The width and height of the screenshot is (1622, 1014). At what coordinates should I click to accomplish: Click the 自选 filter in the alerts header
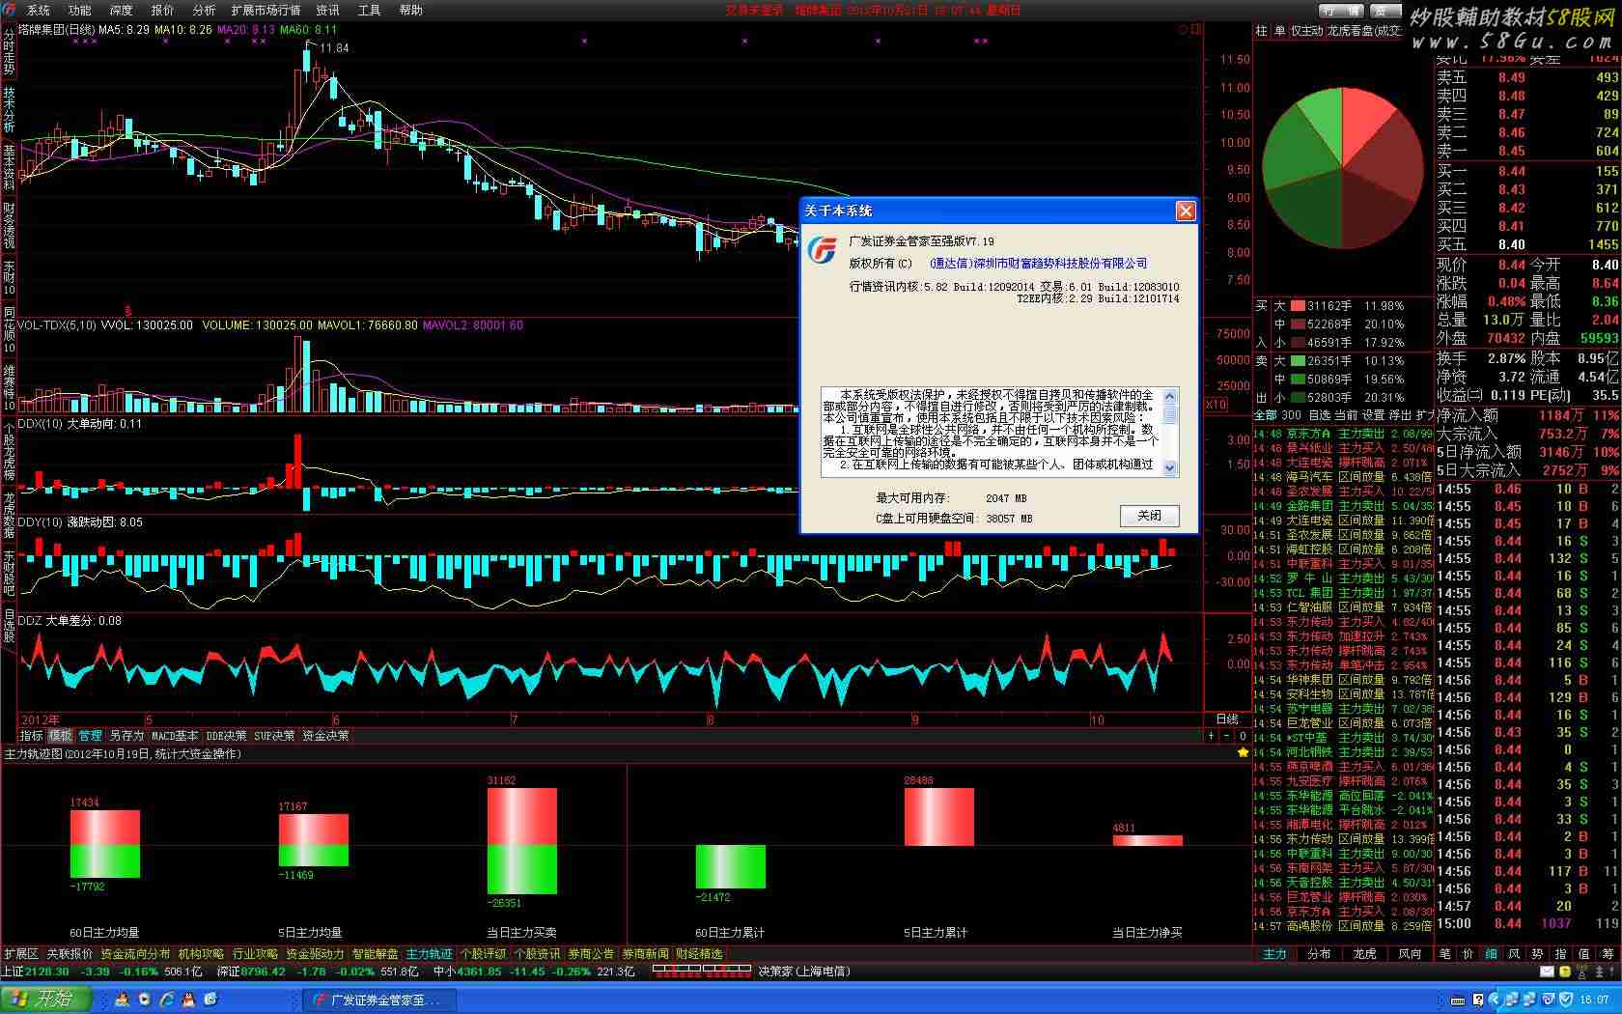point(1320,415)
